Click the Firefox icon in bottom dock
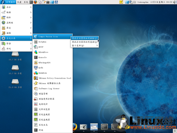Screen dimensions: 177x133 [x=75, y=127]
